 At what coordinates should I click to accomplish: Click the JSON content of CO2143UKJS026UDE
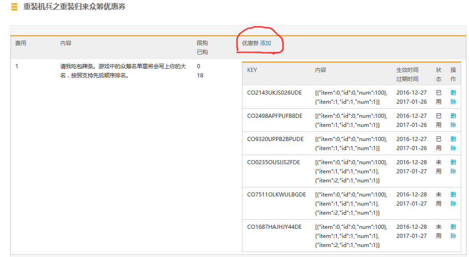351,97
